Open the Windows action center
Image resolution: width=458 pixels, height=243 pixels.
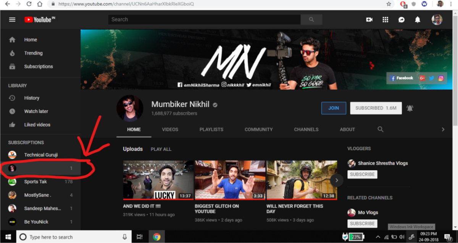[448, 237]
